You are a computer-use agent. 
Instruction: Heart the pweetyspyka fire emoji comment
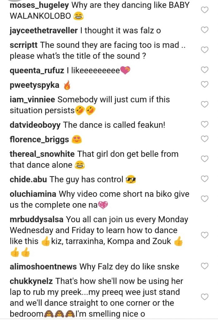pos(204,84)
